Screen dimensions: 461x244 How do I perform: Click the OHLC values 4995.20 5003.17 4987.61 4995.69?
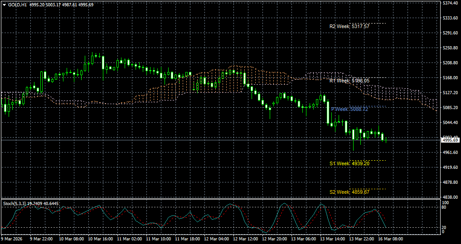coord(62,5)
